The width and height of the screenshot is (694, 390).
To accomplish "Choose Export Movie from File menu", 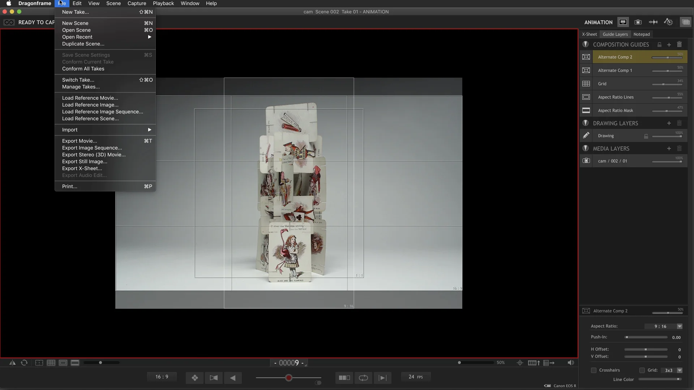I will pyautogui.click(x=105, y=141).
